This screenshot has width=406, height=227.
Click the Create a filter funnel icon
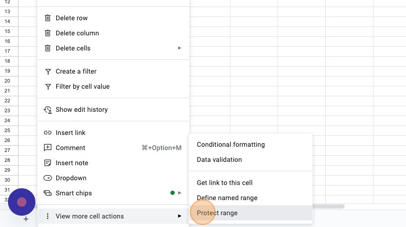tap(48, 71)
